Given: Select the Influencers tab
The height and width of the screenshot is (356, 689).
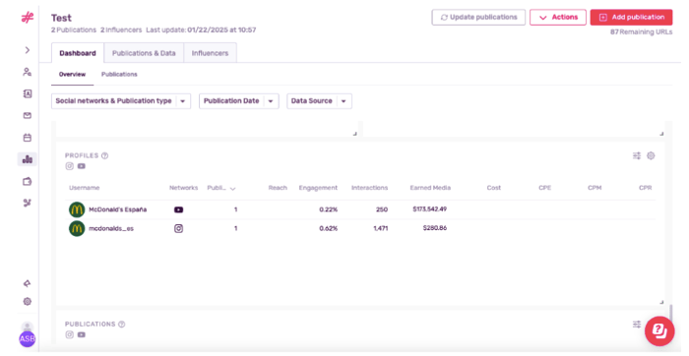Looking at the screenshot, I should coord(210,53).
